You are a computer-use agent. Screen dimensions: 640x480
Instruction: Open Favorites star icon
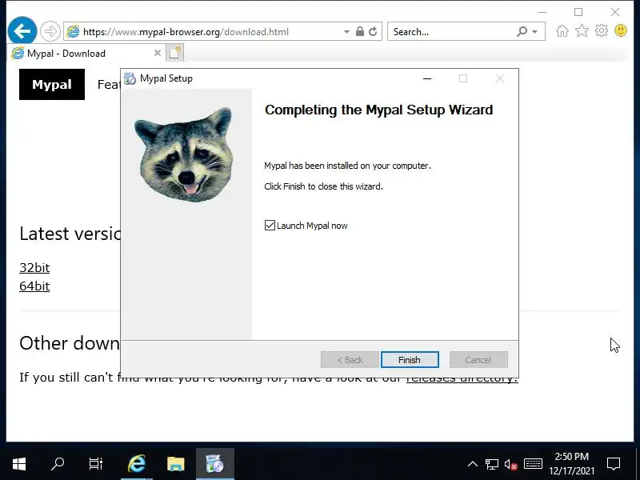point(582,30)
